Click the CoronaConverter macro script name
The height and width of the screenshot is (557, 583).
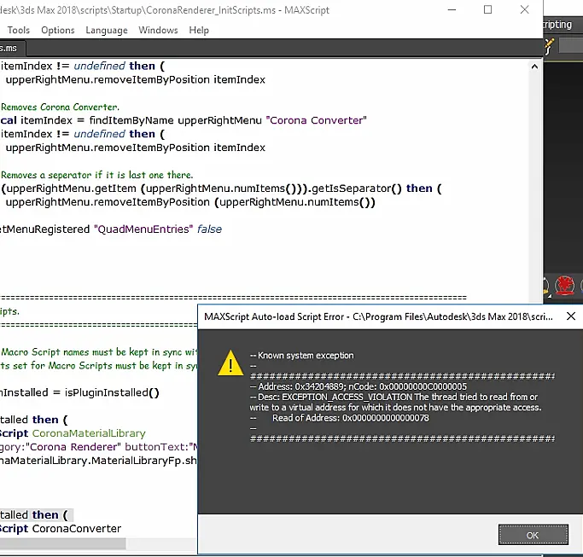coord(77,528)
